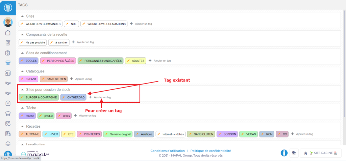
Task: Click the ONTHEROAD tag edit pencil
Action: point(64,97)
